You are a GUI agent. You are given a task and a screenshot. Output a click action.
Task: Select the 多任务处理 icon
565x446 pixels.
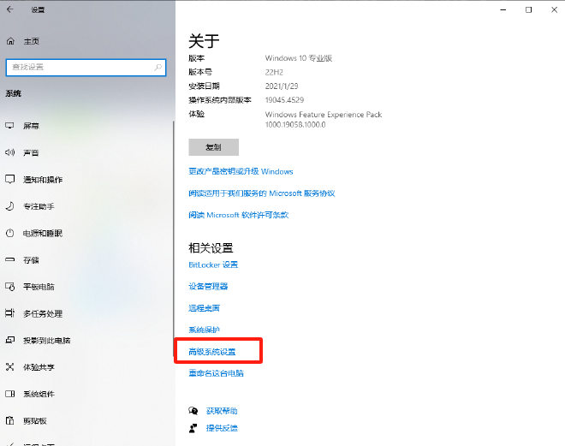pos(9,313)
